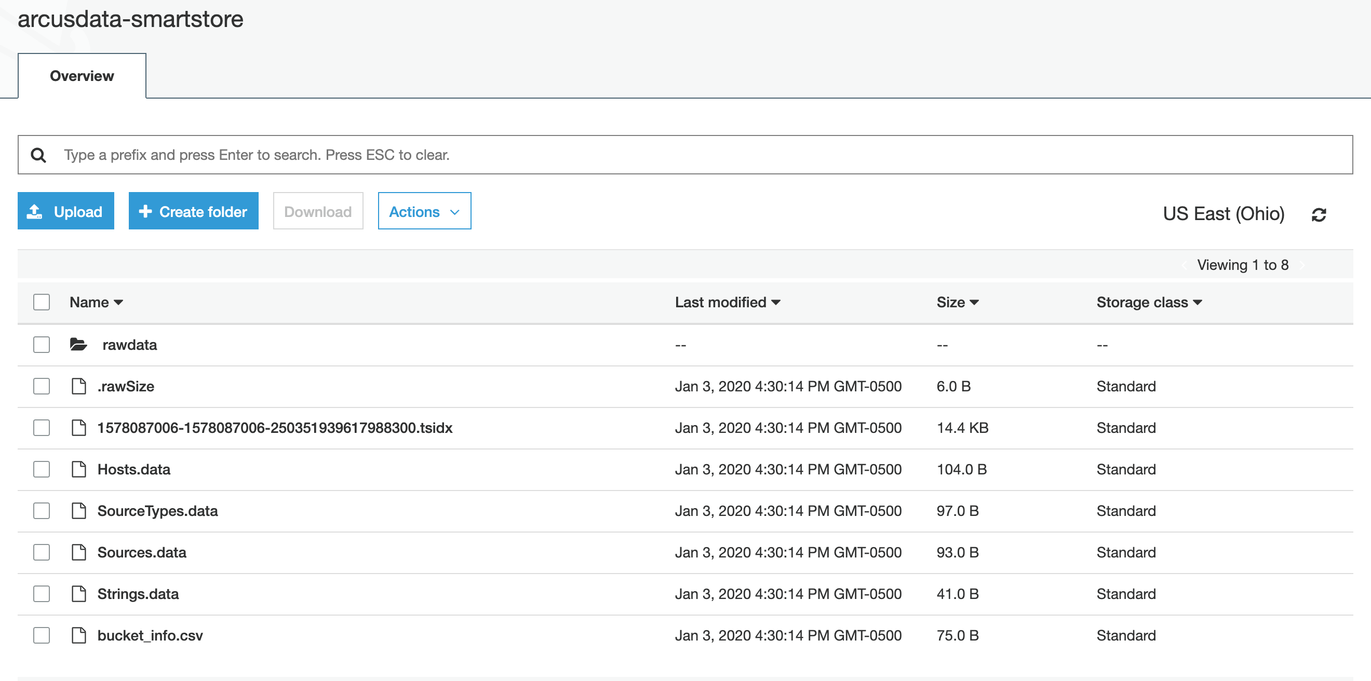The image size is (1371, 681).
Task: Open the rawdata folder icon
Action: (78, 344)
